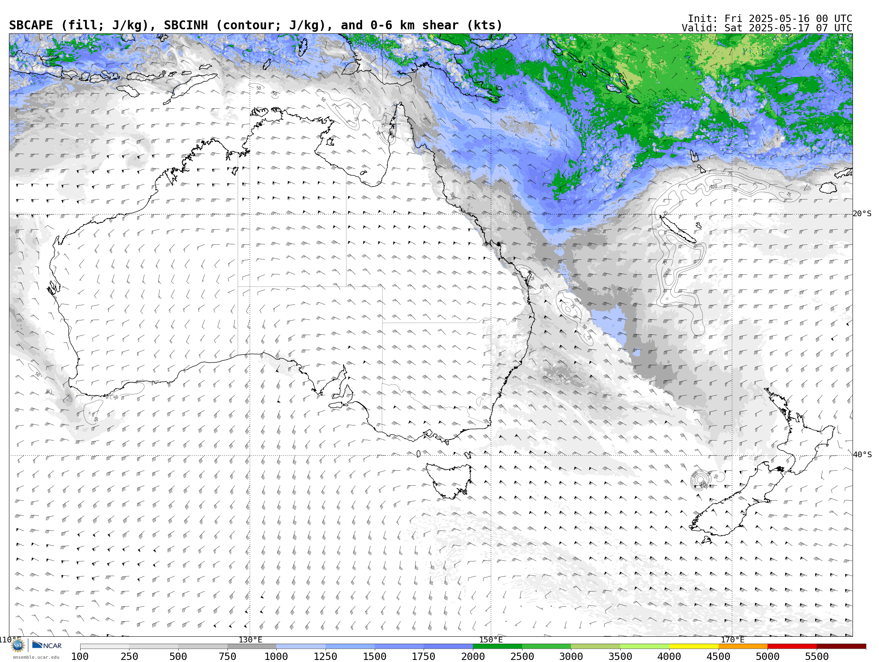
Task: Click the light gray 100–250 colorbar segment
Action: (105, 647)
